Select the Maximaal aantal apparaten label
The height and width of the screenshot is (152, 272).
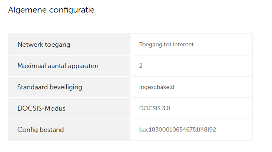tap(58, 66)
